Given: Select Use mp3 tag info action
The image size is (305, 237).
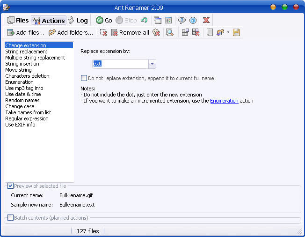Looking at the screenshot, I should click(39, 88).
